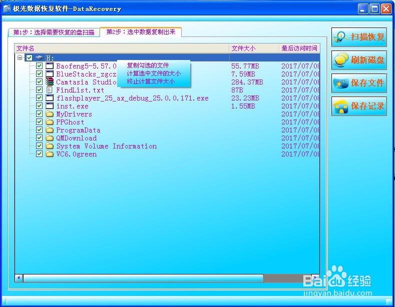395x307 pixels.
Task: Choose 复制勾选的文件 from context menu
Action: (x=148, y=65)
